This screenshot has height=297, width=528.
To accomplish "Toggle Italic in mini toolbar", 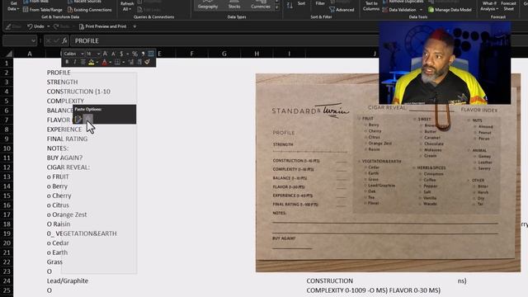I will [x=75, y=62].
